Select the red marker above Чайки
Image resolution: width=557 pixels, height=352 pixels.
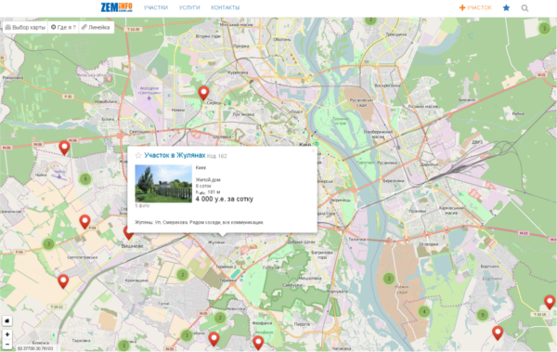click(x=64, y=148)
